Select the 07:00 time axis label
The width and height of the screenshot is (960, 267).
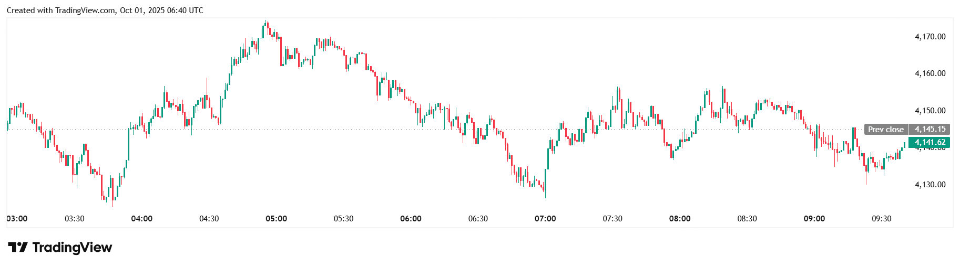pos(545,219)
